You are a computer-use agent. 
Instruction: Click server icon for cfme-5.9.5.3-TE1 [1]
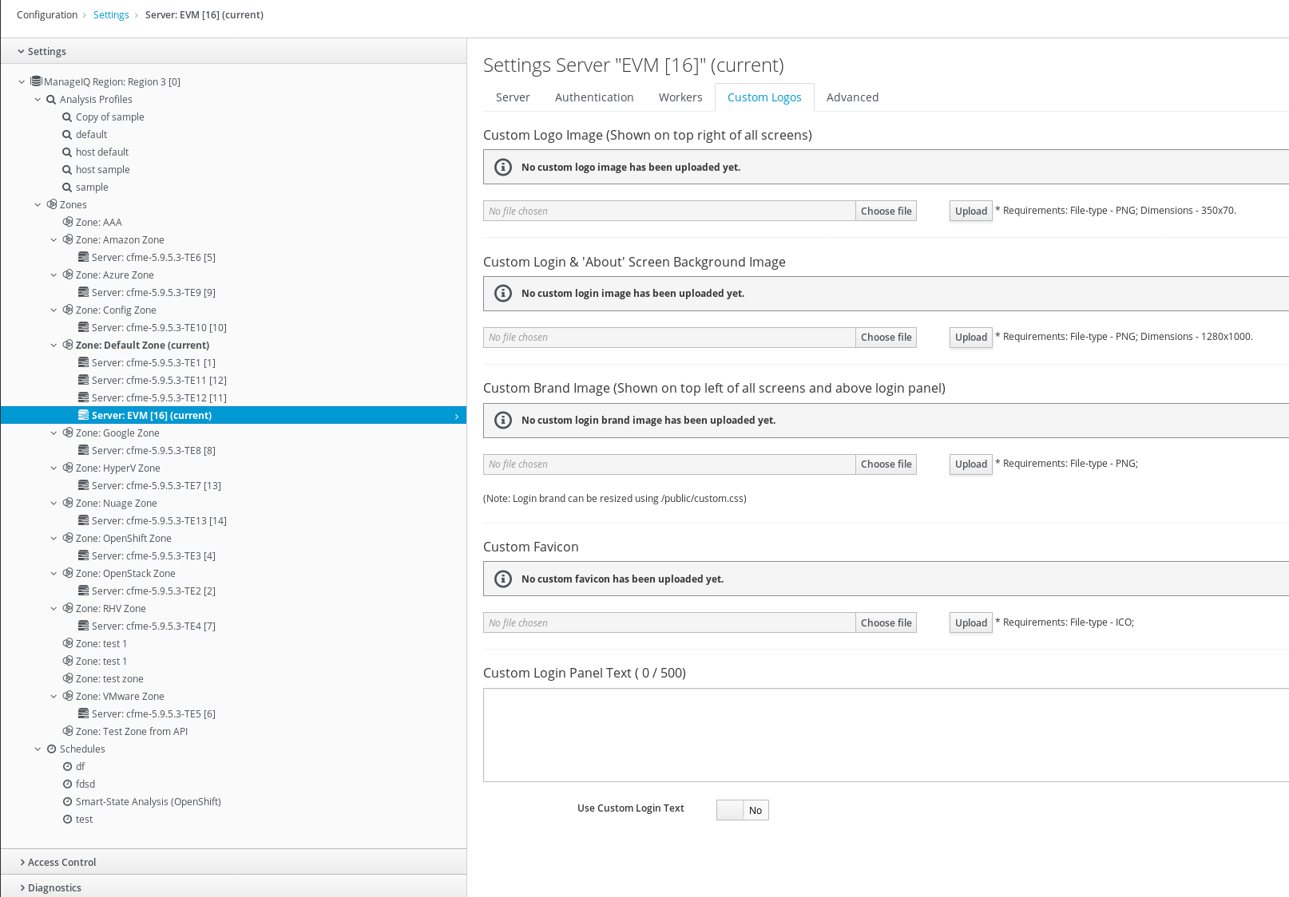click(x=83, y=362)
